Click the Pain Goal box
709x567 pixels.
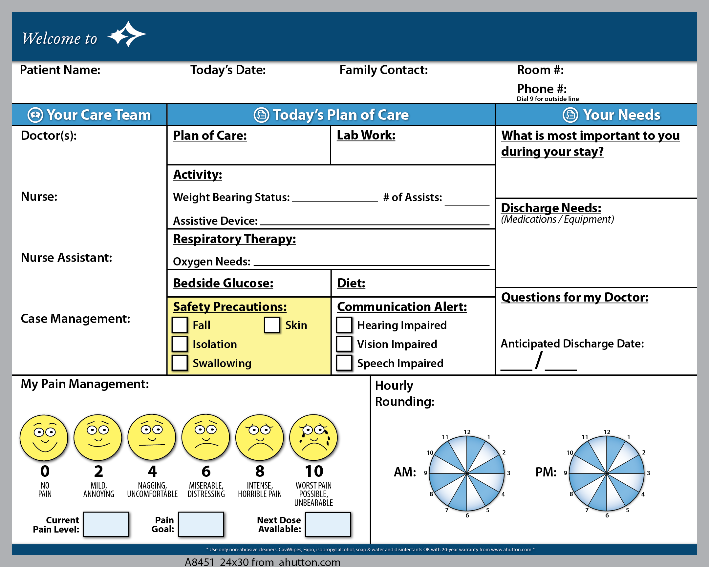(201, 524)
